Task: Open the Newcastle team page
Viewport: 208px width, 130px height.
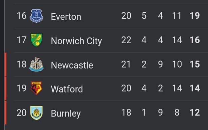Action: [x=72, y=65]
